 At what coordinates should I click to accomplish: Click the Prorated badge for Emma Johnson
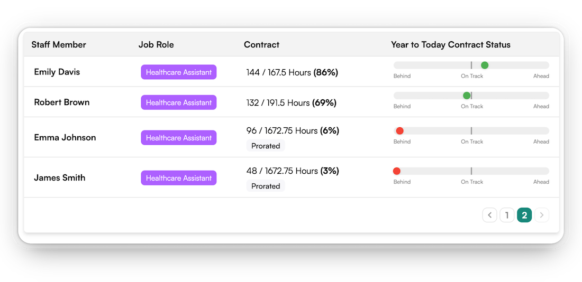pos(266,146)
